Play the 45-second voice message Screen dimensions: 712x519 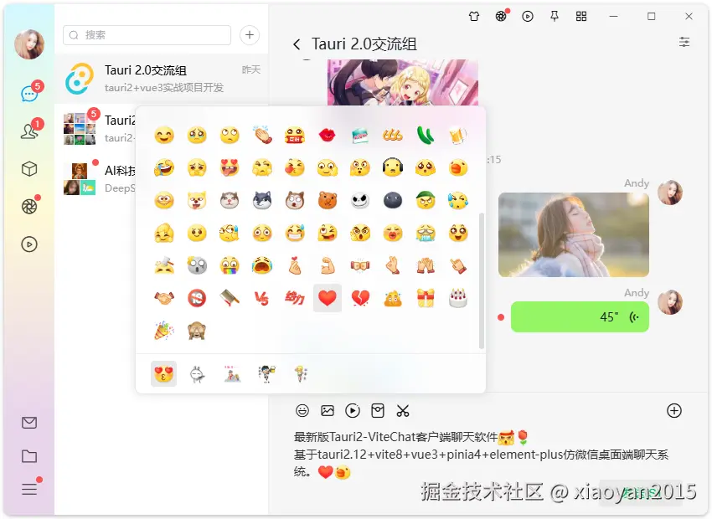pos(580,316)
